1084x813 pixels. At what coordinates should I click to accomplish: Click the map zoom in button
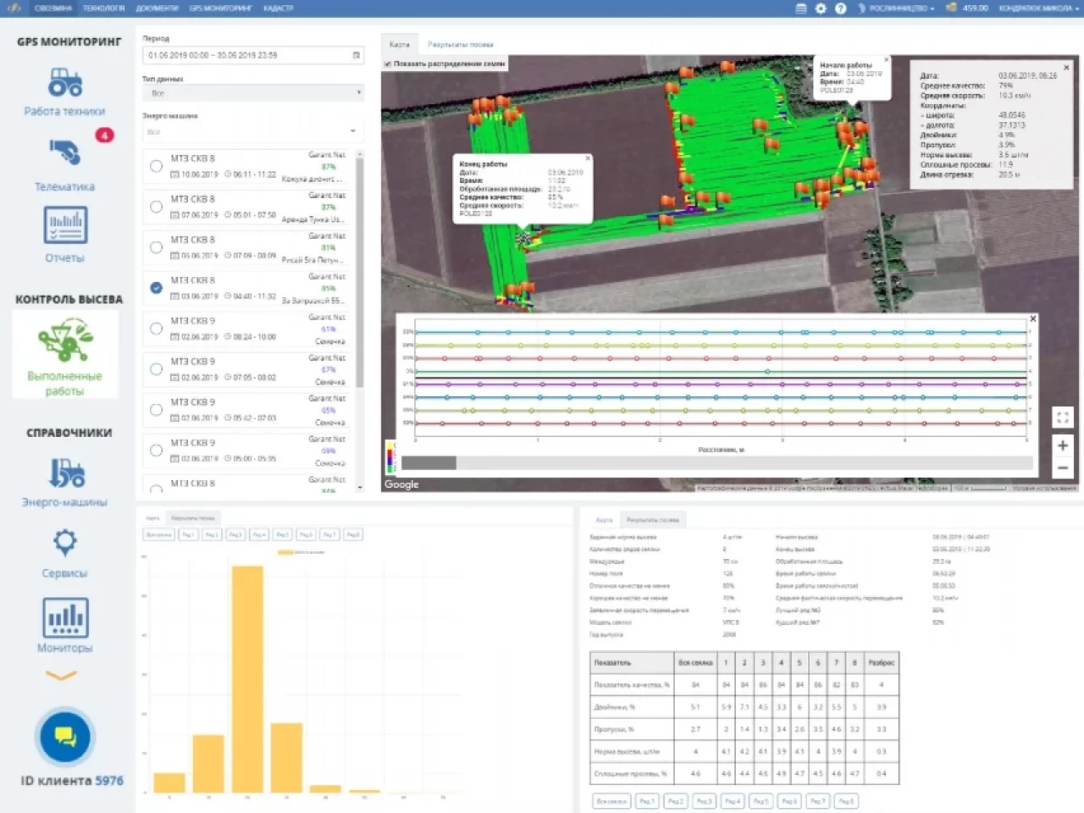click(x=1063, y=445)
